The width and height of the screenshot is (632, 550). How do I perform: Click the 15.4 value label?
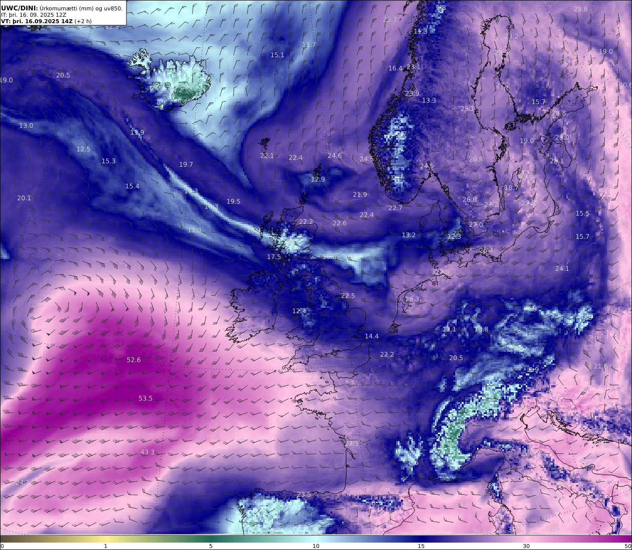point(132,186)
